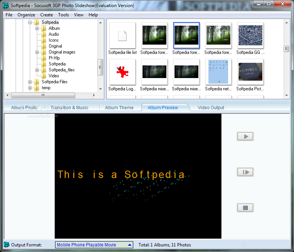Select the Pt Hlp folder icon
Image resolution: width=294 pixels, height=252 pixels.
pyautogui.click(x=44, y=58)
